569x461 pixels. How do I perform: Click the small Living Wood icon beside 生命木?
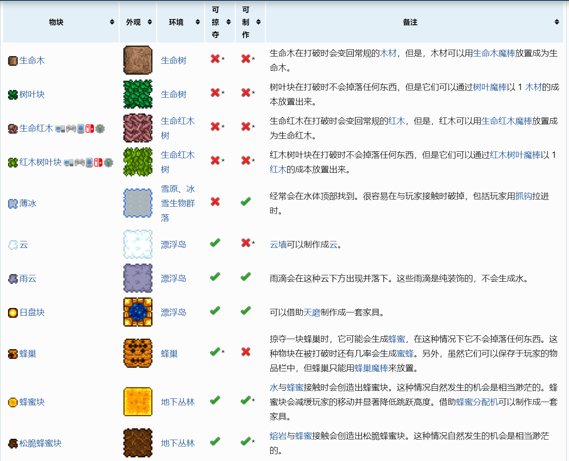(x=13, y=61)
